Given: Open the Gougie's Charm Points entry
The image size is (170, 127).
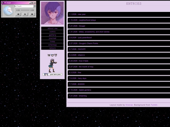Looking at the screenshot, I should 119,44.
